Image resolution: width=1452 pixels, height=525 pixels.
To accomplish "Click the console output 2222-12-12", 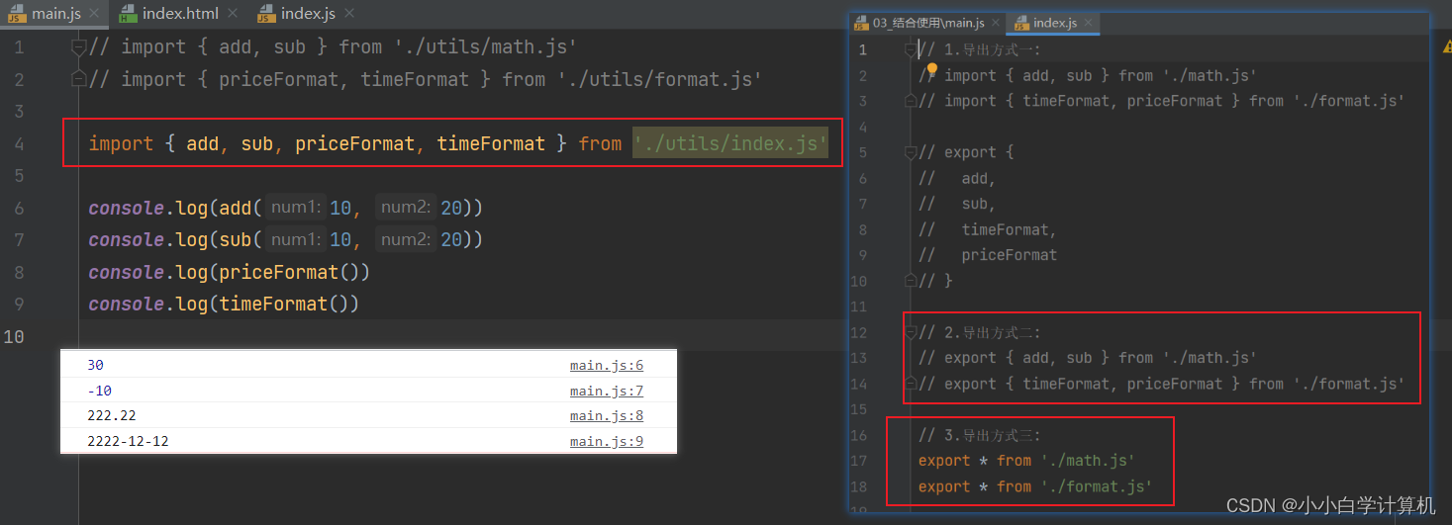I will point(128,441).
